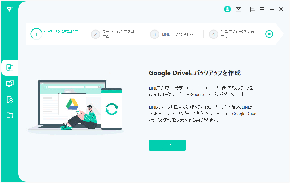Open the folder export sidebar icon
Screen dimensions: 290x183
point(10,115)
